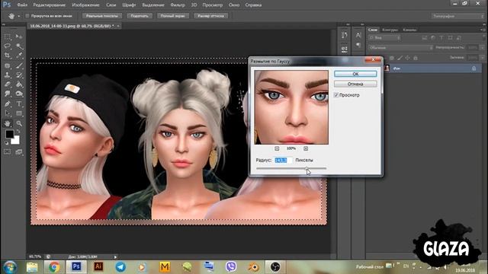This screenshot has height=274, width=488.
Task: Select the Eraser tool
Action: 8,84
